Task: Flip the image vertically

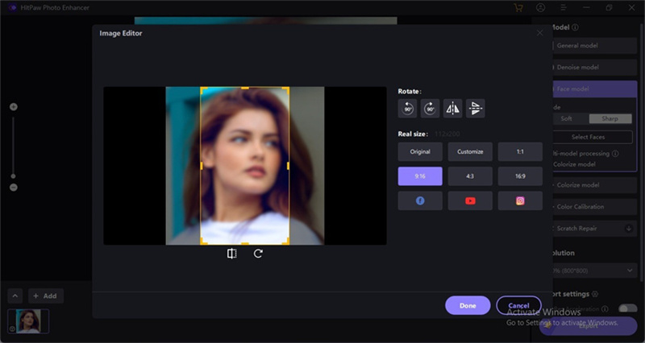Action: coord(476,109)
